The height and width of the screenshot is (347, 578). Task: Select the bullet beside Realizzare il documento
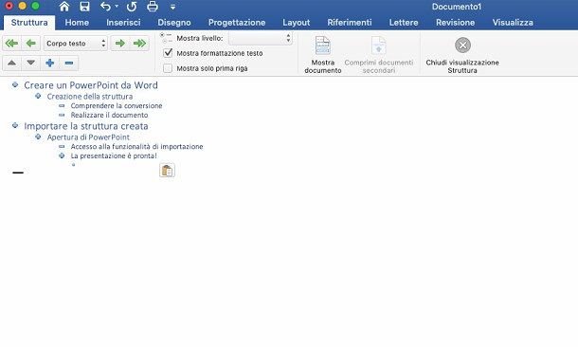pyautogui.click(x=62, y=115)
